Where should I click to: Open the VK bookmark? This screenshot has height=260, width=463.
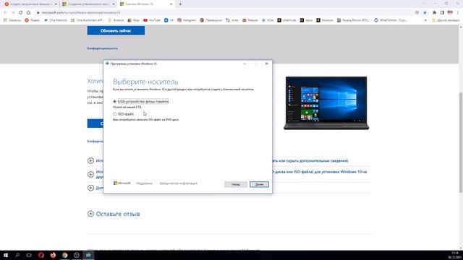coord(169,20)
